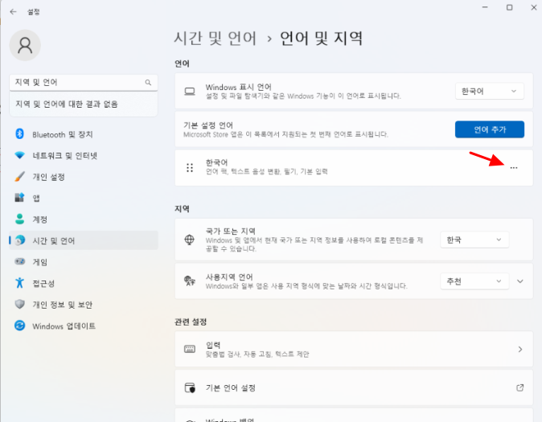Click the external link icon for 기본 언어 설정

[x=519, y=387]
